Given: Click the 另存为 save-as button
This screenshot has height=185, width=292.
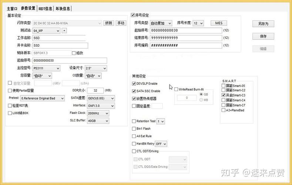Looking at the screenshot, I should 263,24.
